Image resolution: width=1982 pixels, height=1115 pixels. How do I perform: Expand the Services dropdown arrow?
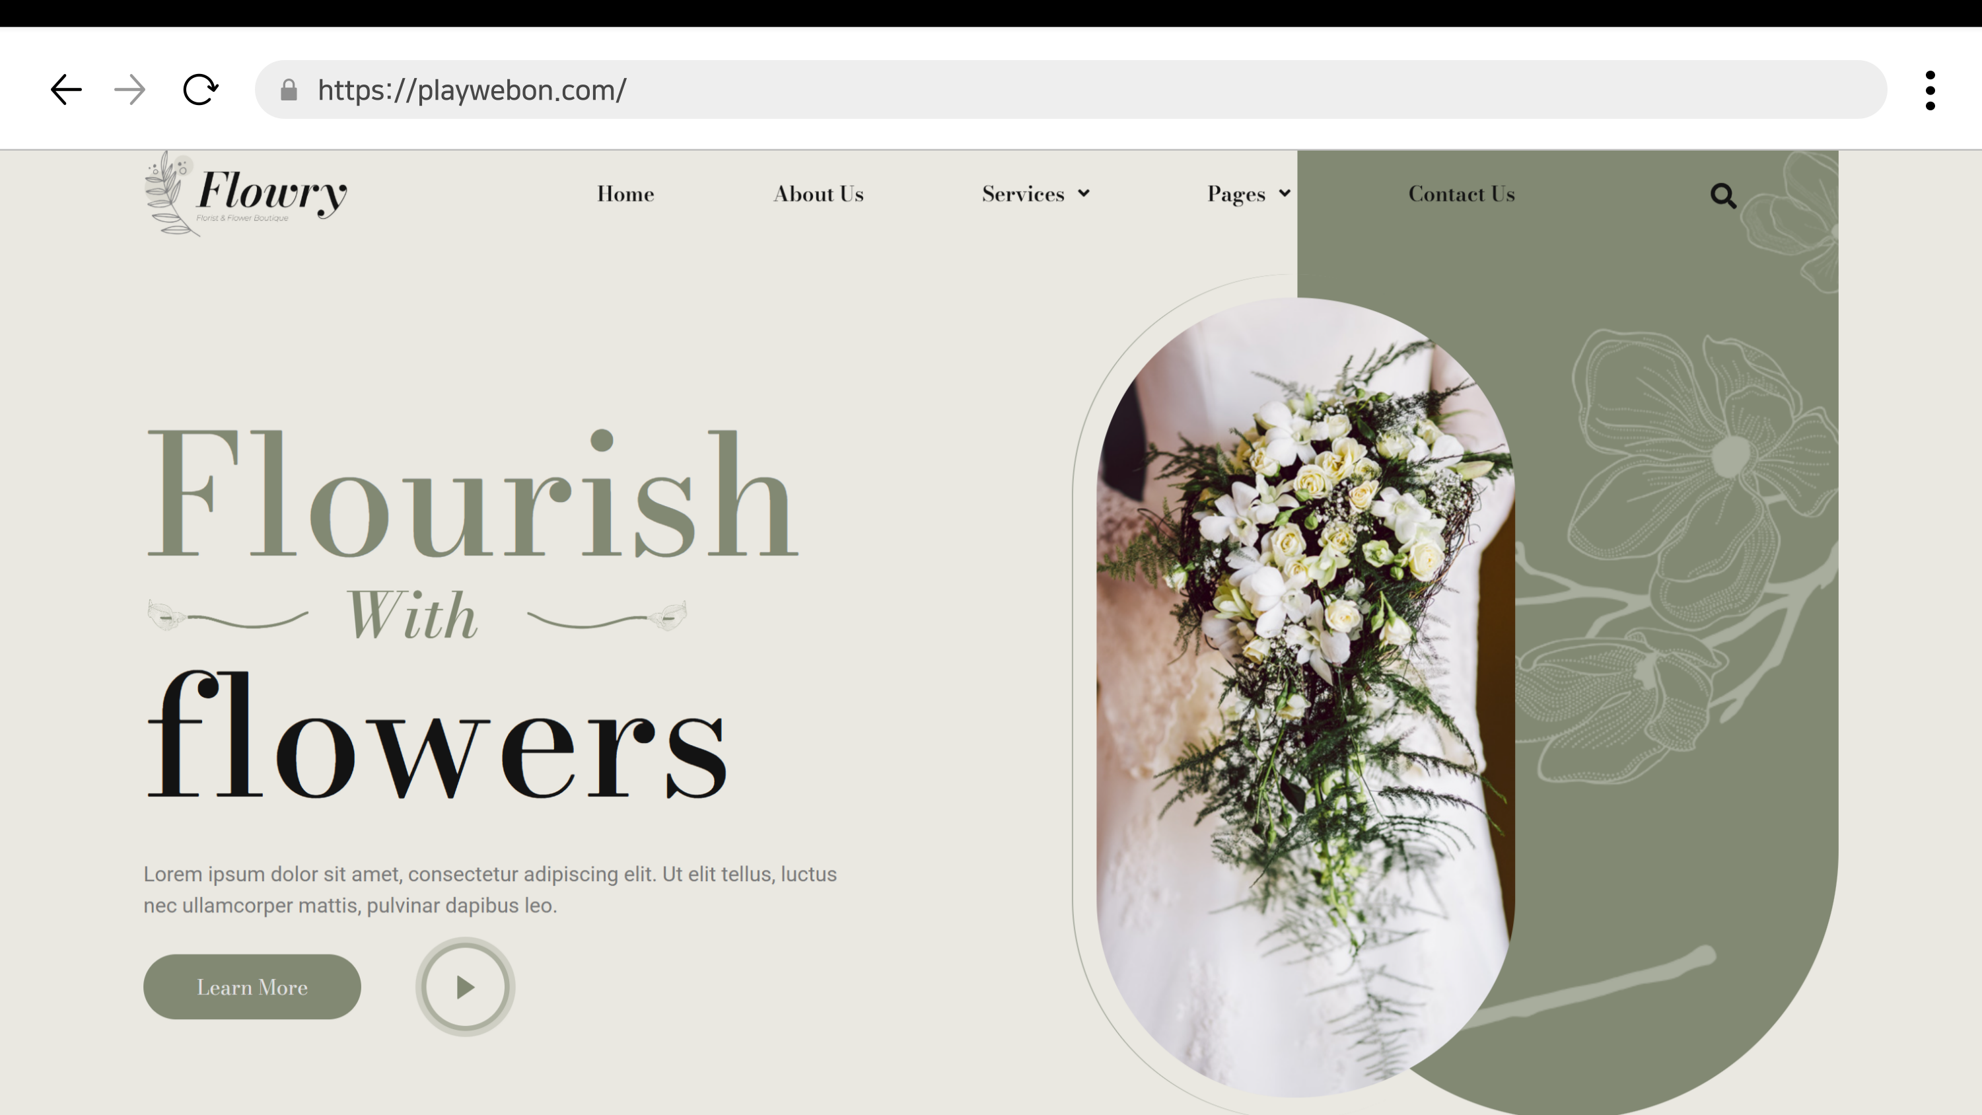(x=1083, y=193)
